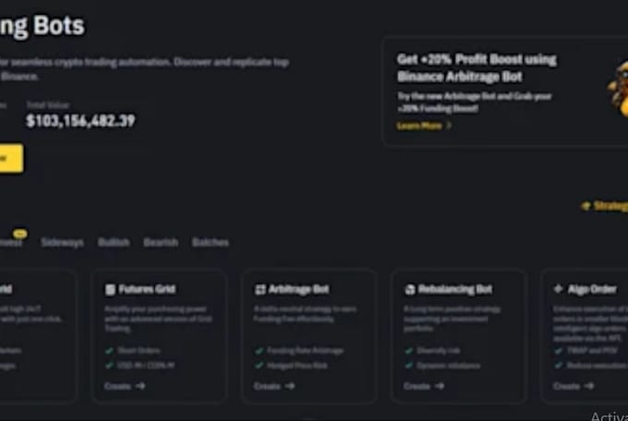This screenshot has height=421, width=628.
Task: Select the Bullish tab
Action: (114, 242)
